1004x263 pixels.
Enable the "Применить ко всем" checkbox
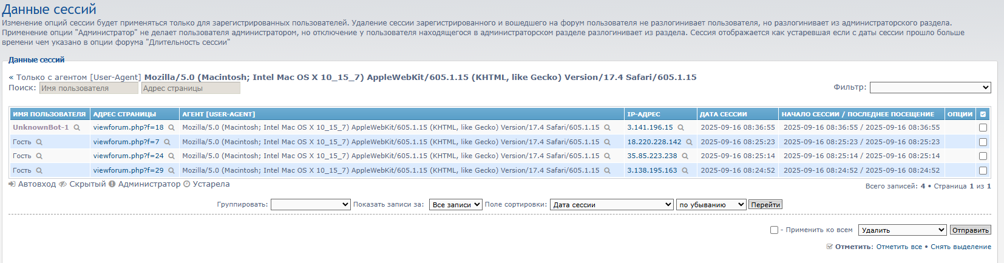(x=774, y=230)
